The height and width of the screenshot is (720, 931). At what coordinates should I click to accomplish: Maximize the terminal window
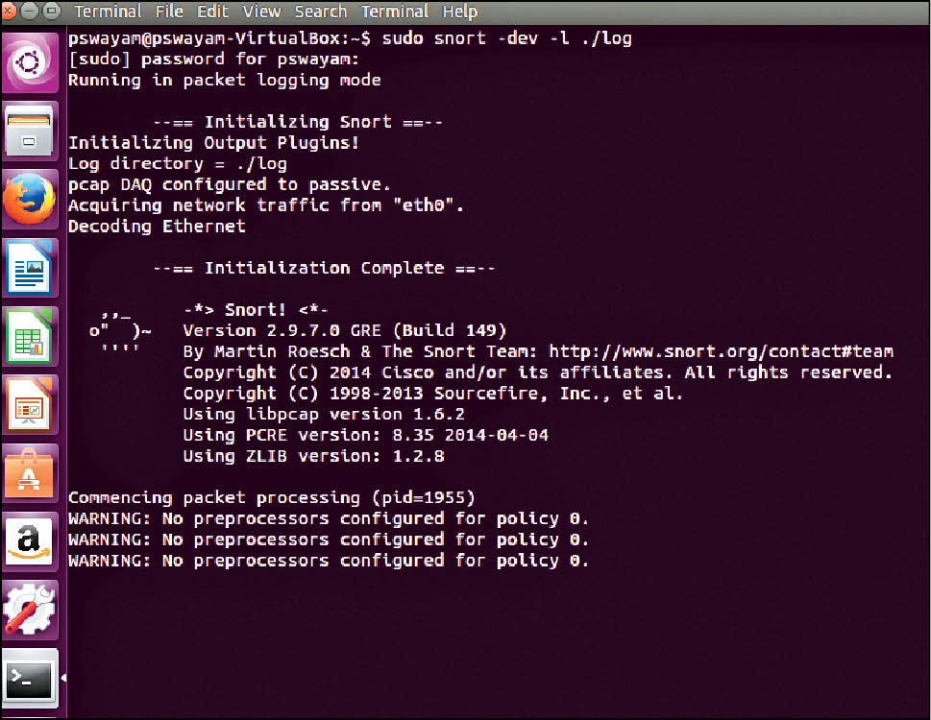point(51,12)
